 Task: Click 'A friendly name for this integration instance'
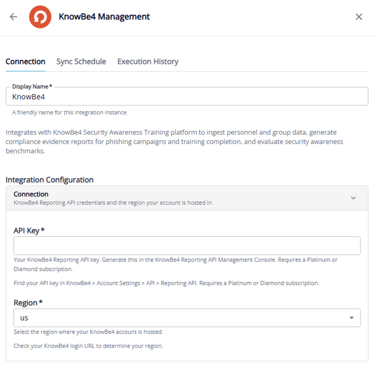(x=69, y=113)
